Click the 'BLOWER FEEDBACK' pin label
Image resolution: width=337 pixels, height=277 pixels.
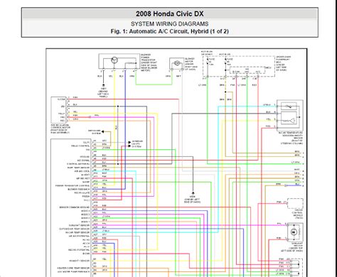click(79, 190)
